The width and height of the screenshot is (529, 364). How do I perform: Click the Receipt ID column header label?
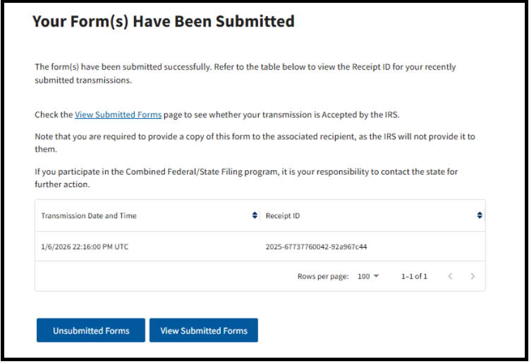click(282, 215)
